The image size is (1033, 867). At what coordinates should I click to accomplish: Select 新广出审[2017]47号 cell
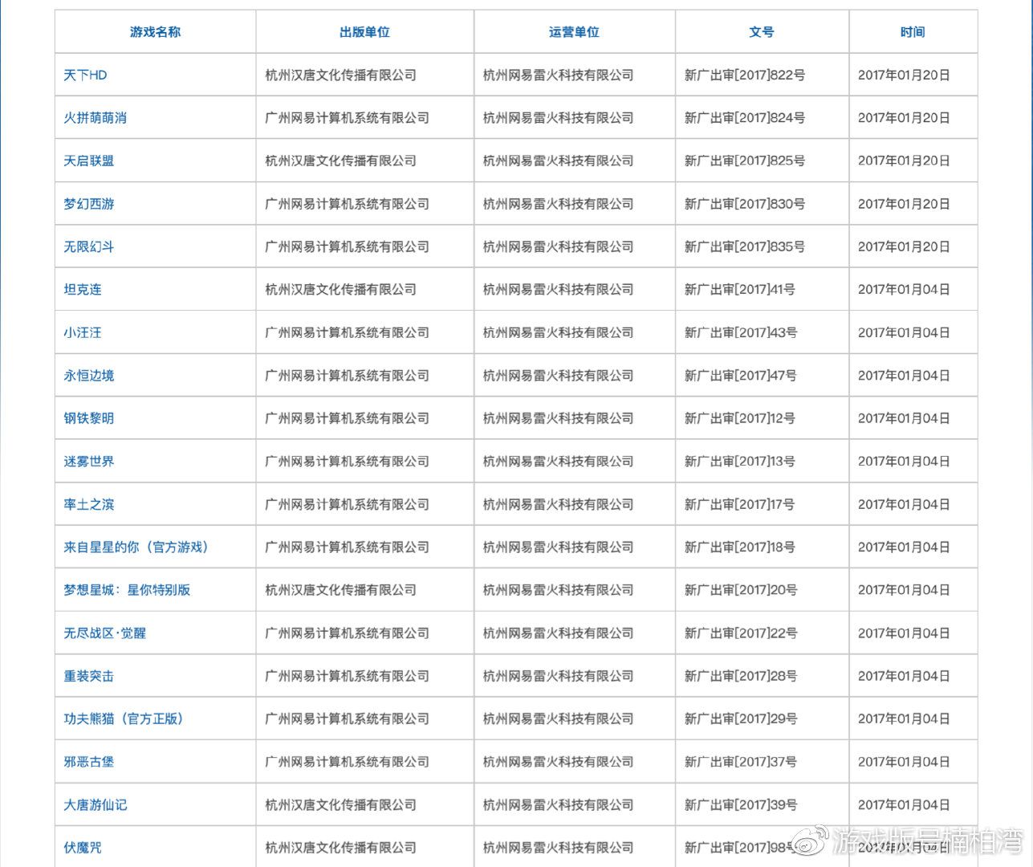762,376
